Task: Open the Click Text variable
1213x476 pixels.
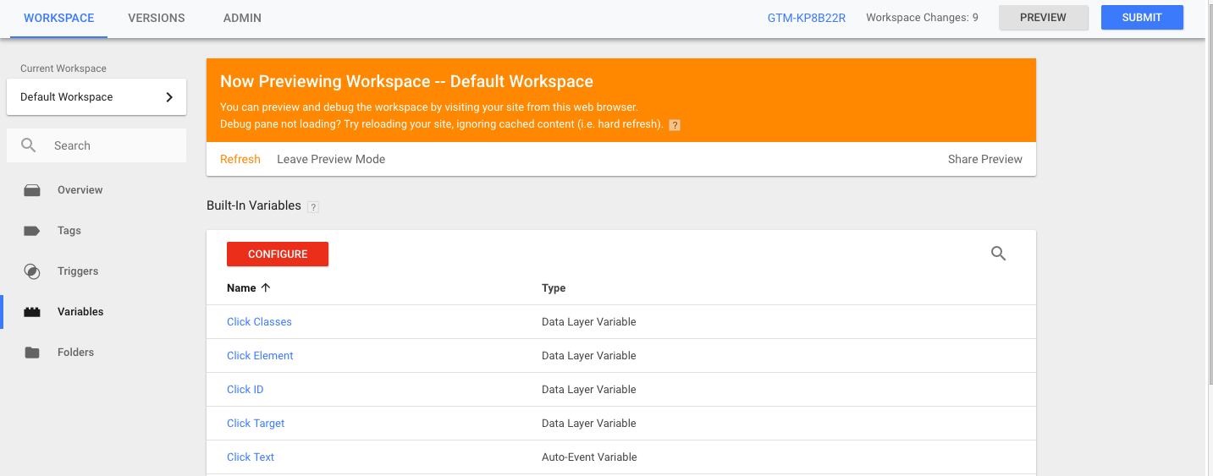Action: [x=251, y=457]
